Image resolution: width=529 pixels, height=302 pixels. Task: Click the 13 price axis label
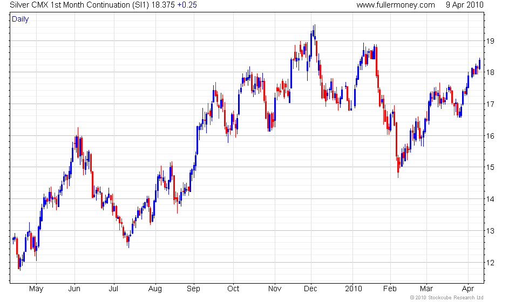[x=490, y=231]
